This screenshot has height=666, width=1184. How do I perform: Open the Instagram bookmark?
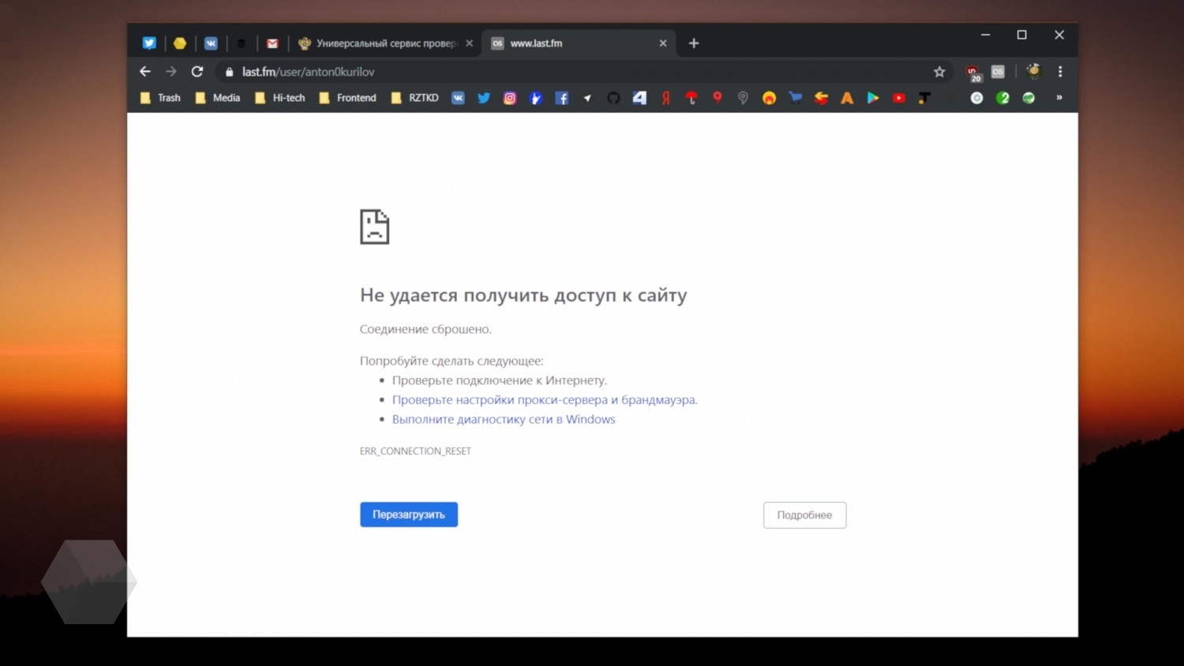tap(510, 98)
